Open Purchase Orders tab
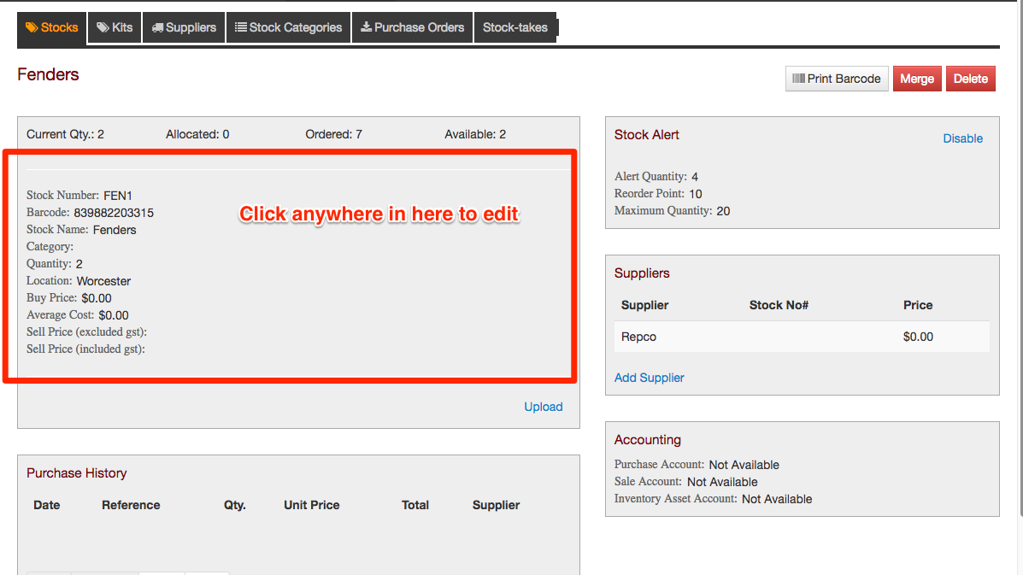 (412, 27)
